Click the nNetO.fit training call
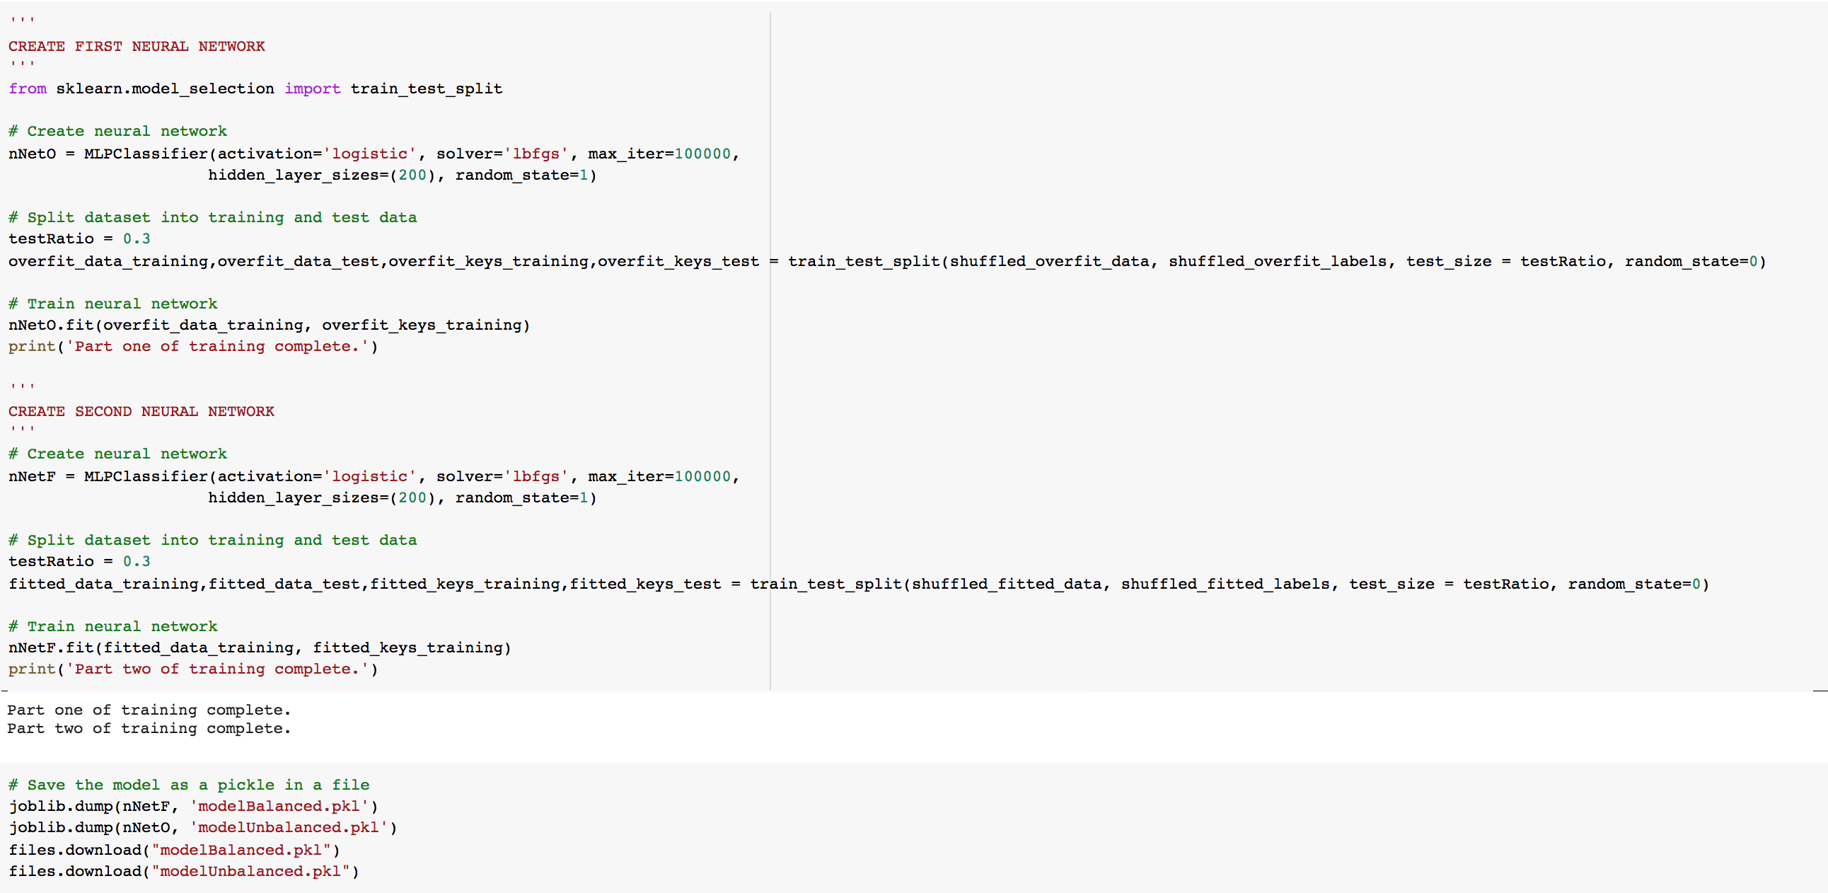This screenshot has height=893, width=1828. (268, 325)
